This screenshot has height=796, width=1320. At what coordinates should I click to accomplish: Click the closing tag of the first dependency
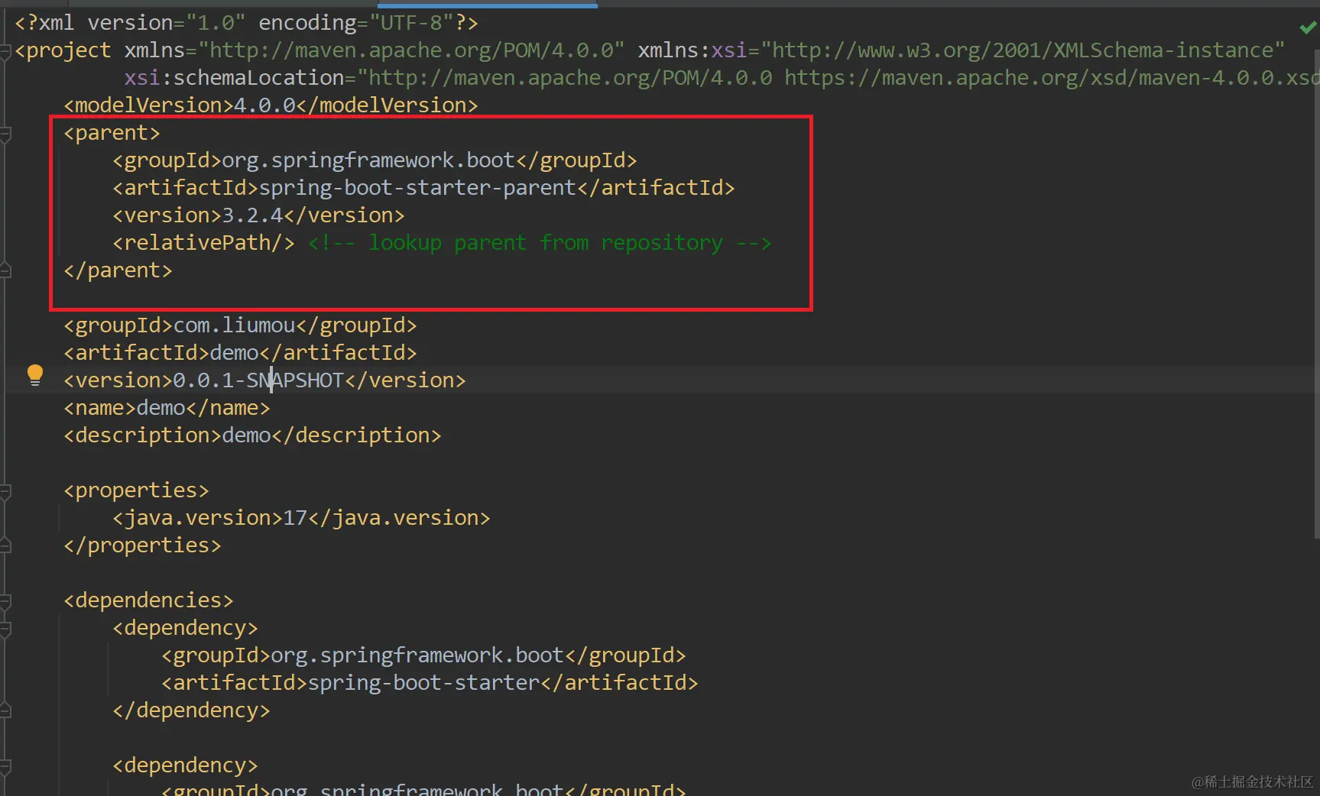click(x=191, y=710)
